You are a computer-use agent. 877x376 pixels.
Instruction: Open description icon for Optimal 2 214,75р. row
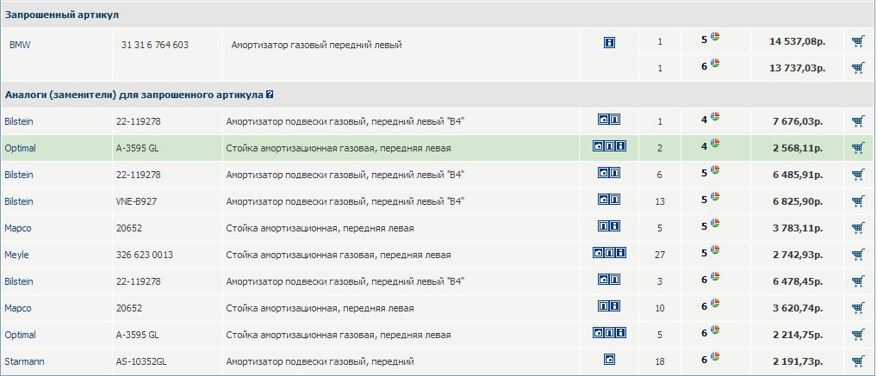pyautogui.click(x=610, y=333)
